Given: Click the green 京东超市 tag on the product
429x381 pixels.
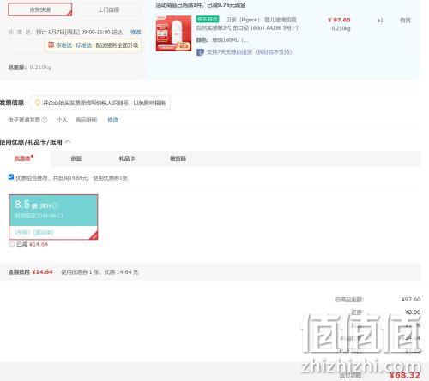Looking at the screenshot, I should tap(208, 20).
